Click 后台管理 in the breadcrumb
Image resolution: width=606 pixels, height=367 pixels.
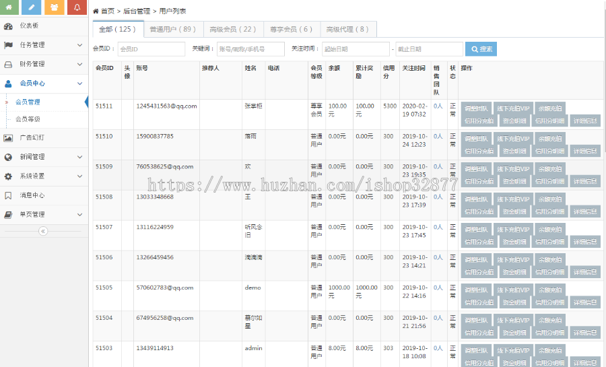pyautogui.click(x=137, y=11)
